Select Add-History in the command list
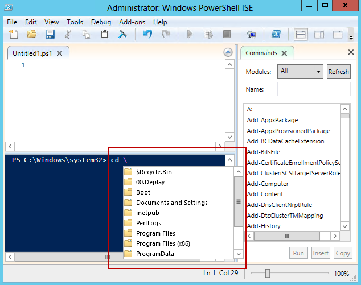361x285 pixels. [264, 226]
